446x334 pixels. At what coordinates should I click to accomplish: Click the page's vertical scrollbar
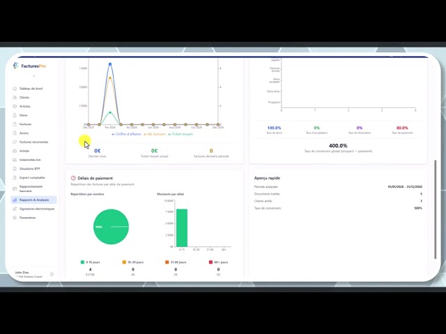435,209
